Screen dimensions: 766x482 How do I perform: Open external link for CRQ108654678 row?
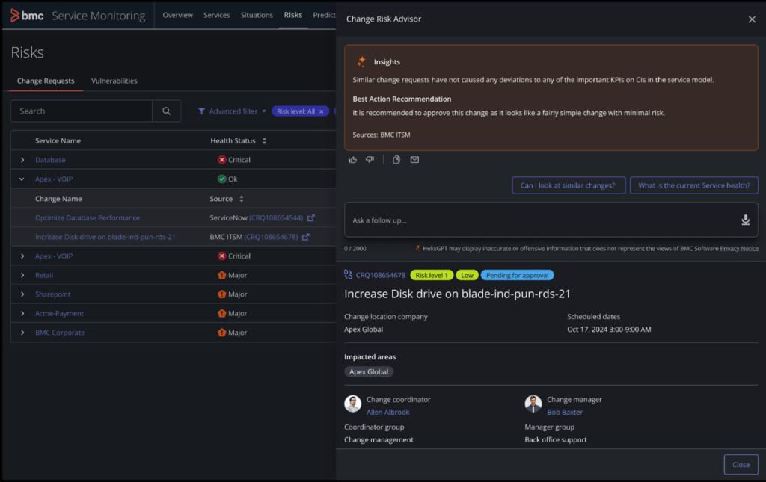tap(306, 237)
